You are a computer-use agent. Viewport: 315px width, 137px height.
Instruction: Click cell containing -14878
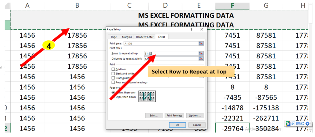232,108
